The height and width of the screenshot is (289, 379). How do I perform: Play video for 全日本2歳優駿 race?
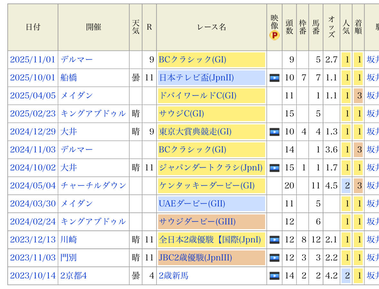[x=274, y=240]
